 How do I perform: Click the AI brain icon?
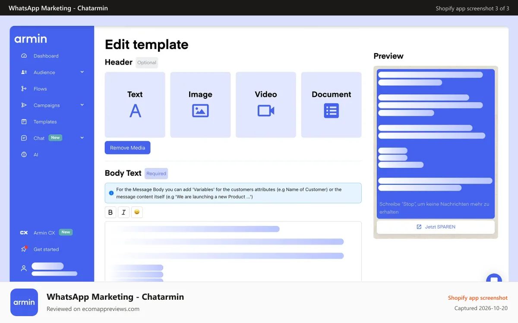[x=24, y=155]
